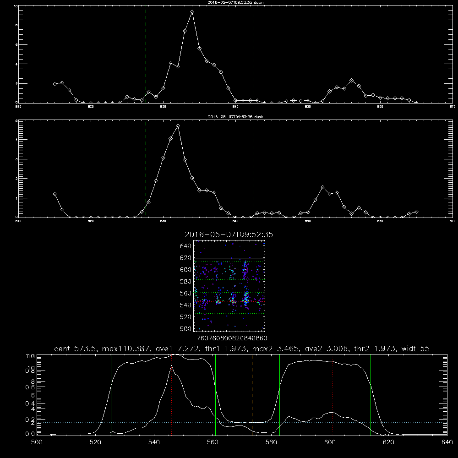Image resolution: width=458 pixels, height=458 pixels.
Task: Click the blue dotted horizontal threshold line in bottom plot
Action: pos(242,422)
